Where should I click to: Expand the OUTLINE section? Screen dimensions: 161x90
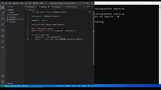click(x=10, y=83)
